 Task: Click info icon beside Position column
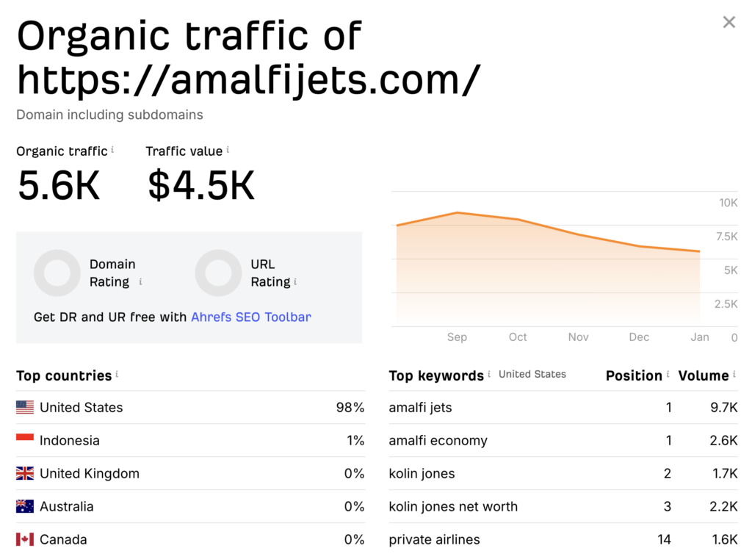tap(668, 374)
